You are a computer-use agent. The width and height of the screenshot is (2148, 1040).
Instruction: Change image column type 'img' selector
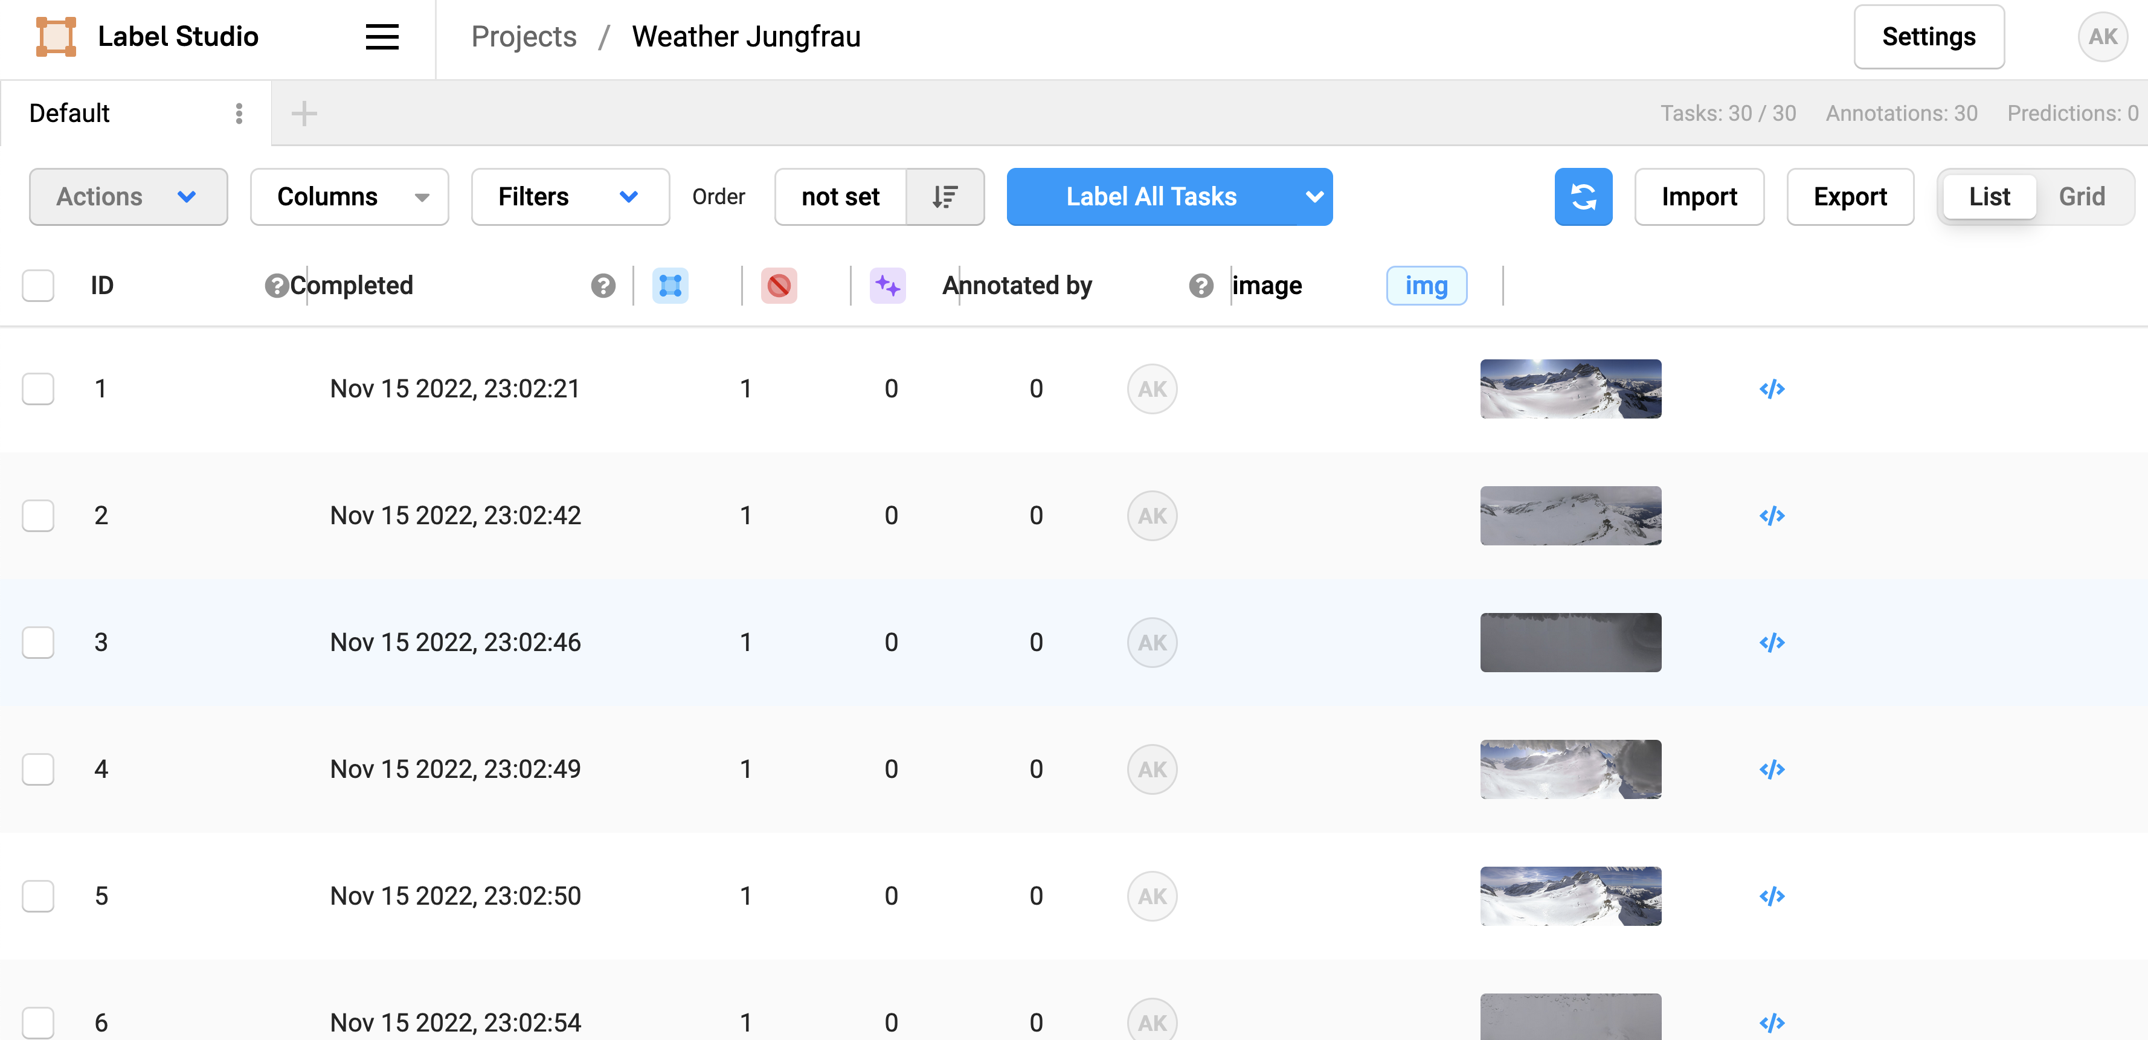point(1426,286)
